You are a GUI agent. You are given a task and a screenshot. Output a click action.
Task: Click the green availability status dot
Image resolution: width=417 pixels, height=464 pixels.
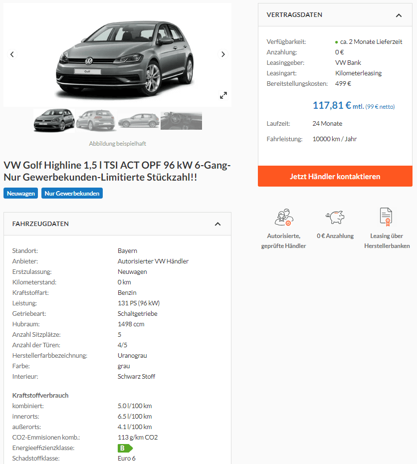(x=337, y=42)
